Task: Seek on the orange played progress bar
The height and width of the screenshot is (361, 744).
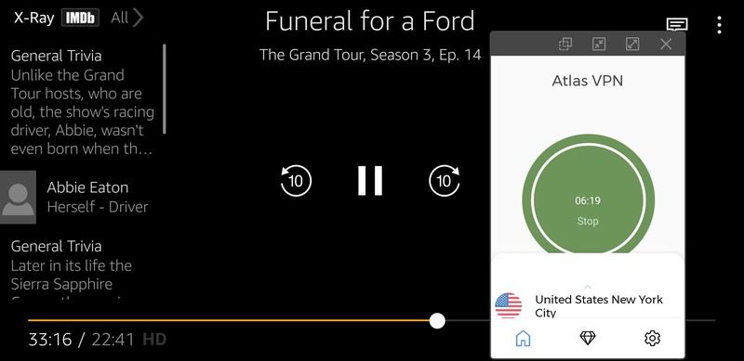Action: point(229,321)
